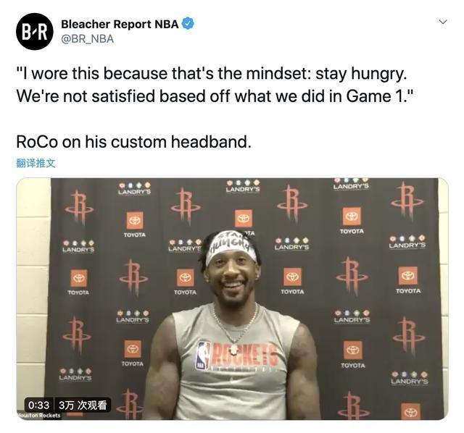Open the Bleacher Report NBA account name
Viewport: 464px width, 433px height.
(x=120, y=24)
